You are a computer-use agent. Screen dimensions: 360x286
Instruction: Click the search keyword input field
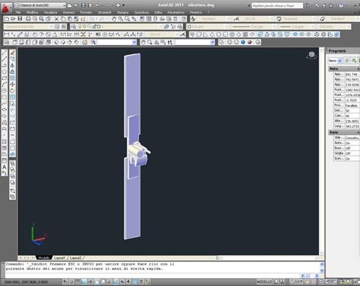click(277, 5)
